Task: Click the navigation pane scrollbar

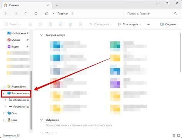Action: (x=31, y=100)
